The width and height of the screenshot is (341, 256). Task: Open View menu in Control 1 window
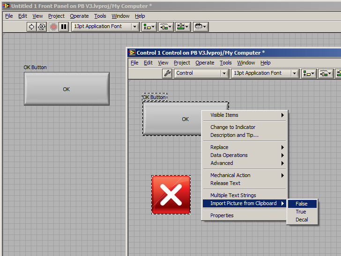(163, 63)
